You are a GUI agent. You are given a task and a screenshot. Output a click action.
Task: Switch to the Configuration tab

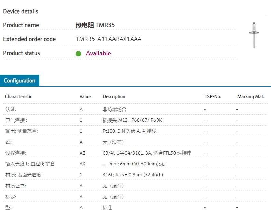(x=20, y=81)
